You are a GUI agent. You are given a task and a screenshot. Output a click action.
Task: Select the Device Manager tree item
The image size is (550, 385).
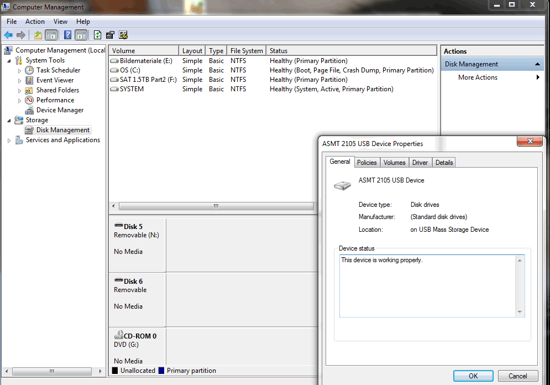pos(60,110)
